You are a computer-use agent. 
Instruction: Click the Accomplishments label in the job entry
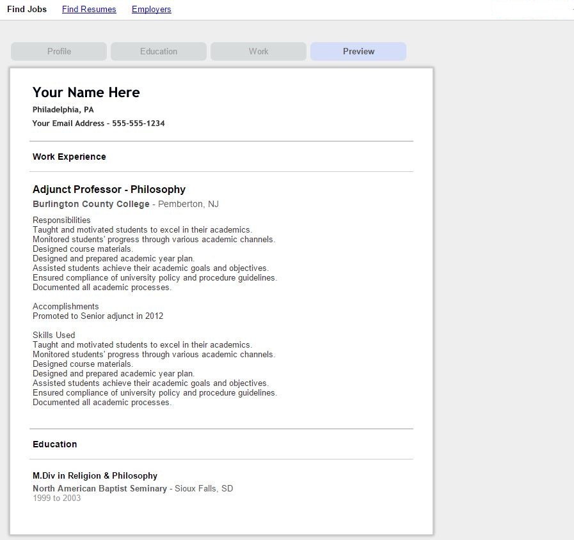[65, 307]
